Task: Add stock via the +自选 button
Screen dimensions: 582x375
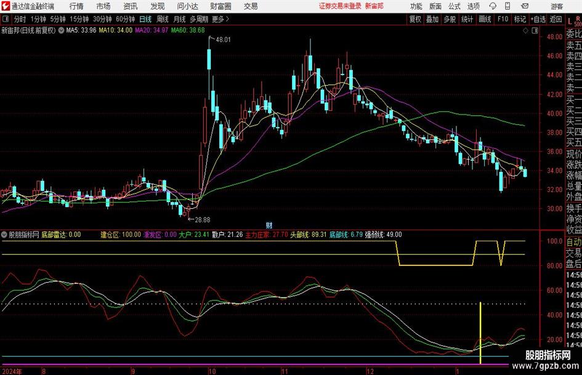Action: pyautogui.click(x=538, y=19)
